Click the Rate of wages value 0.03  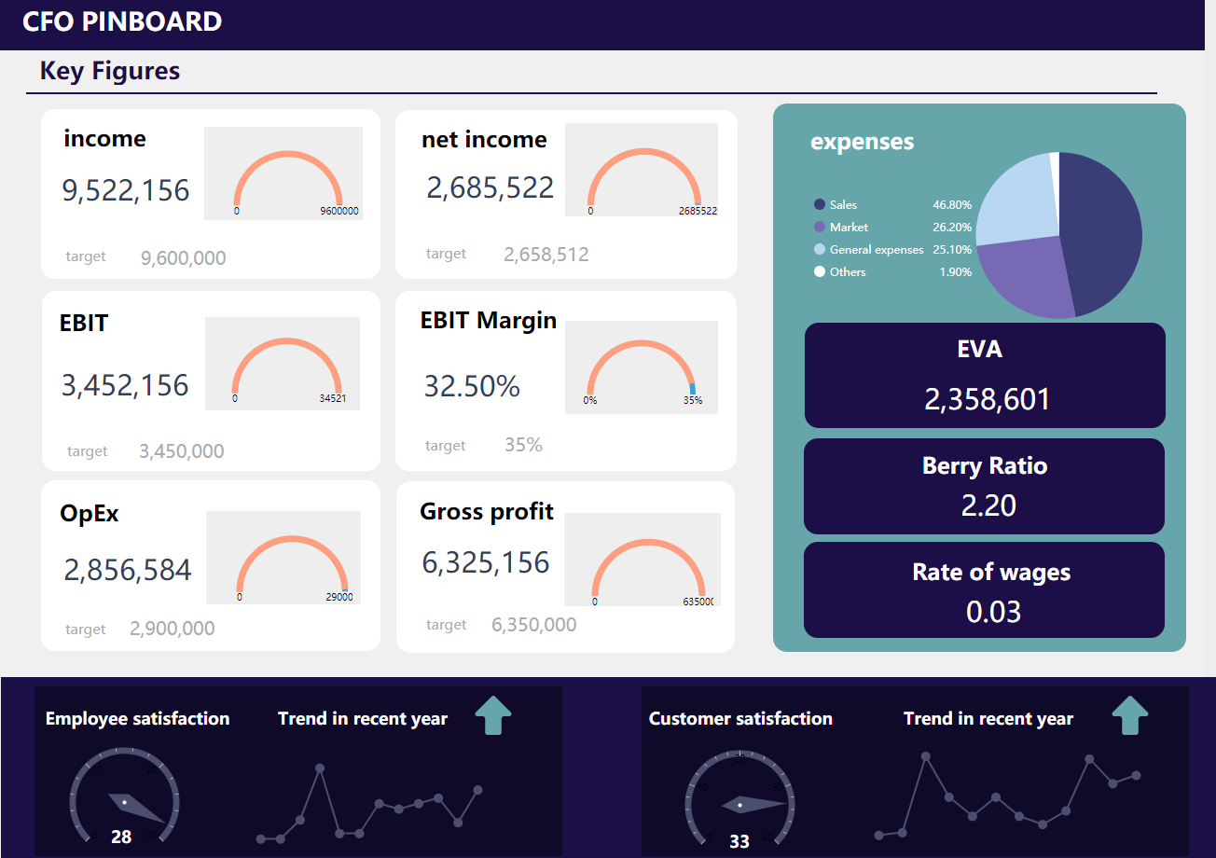click(x=993, y=612)
